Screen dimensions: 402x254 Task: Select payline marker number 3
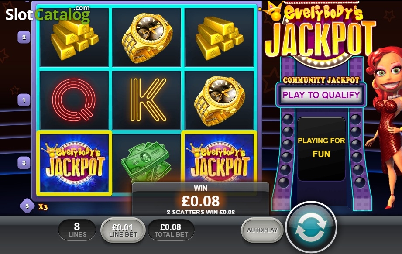pyautogui.click(x=24, y=163)
